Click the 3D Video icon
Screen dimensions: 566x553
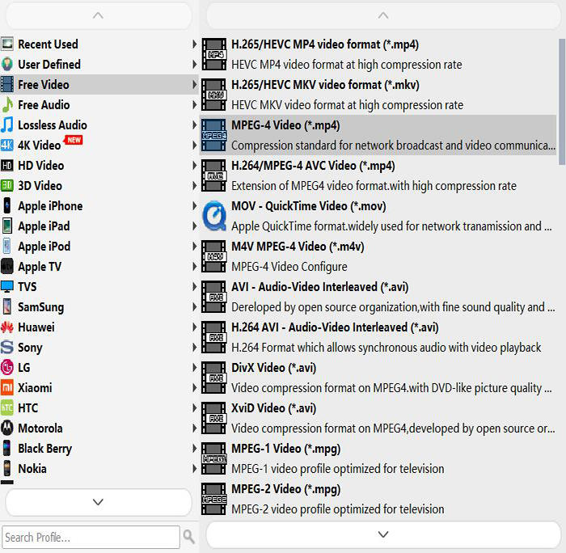(x=7, y=185)
